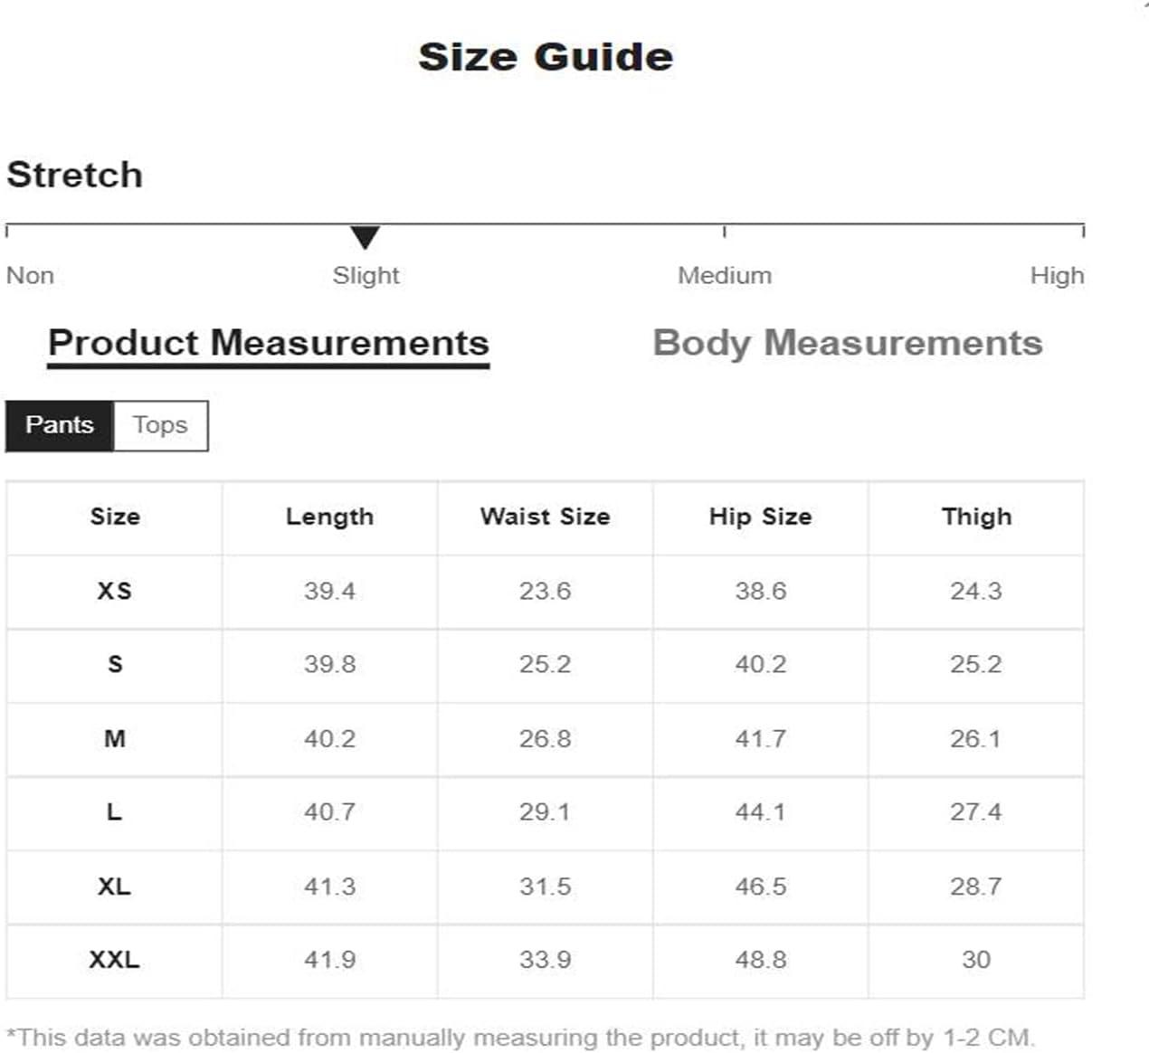Click the stretch slider triangle marker
Screen dimensions: 1149x1053
coord(365,237)
